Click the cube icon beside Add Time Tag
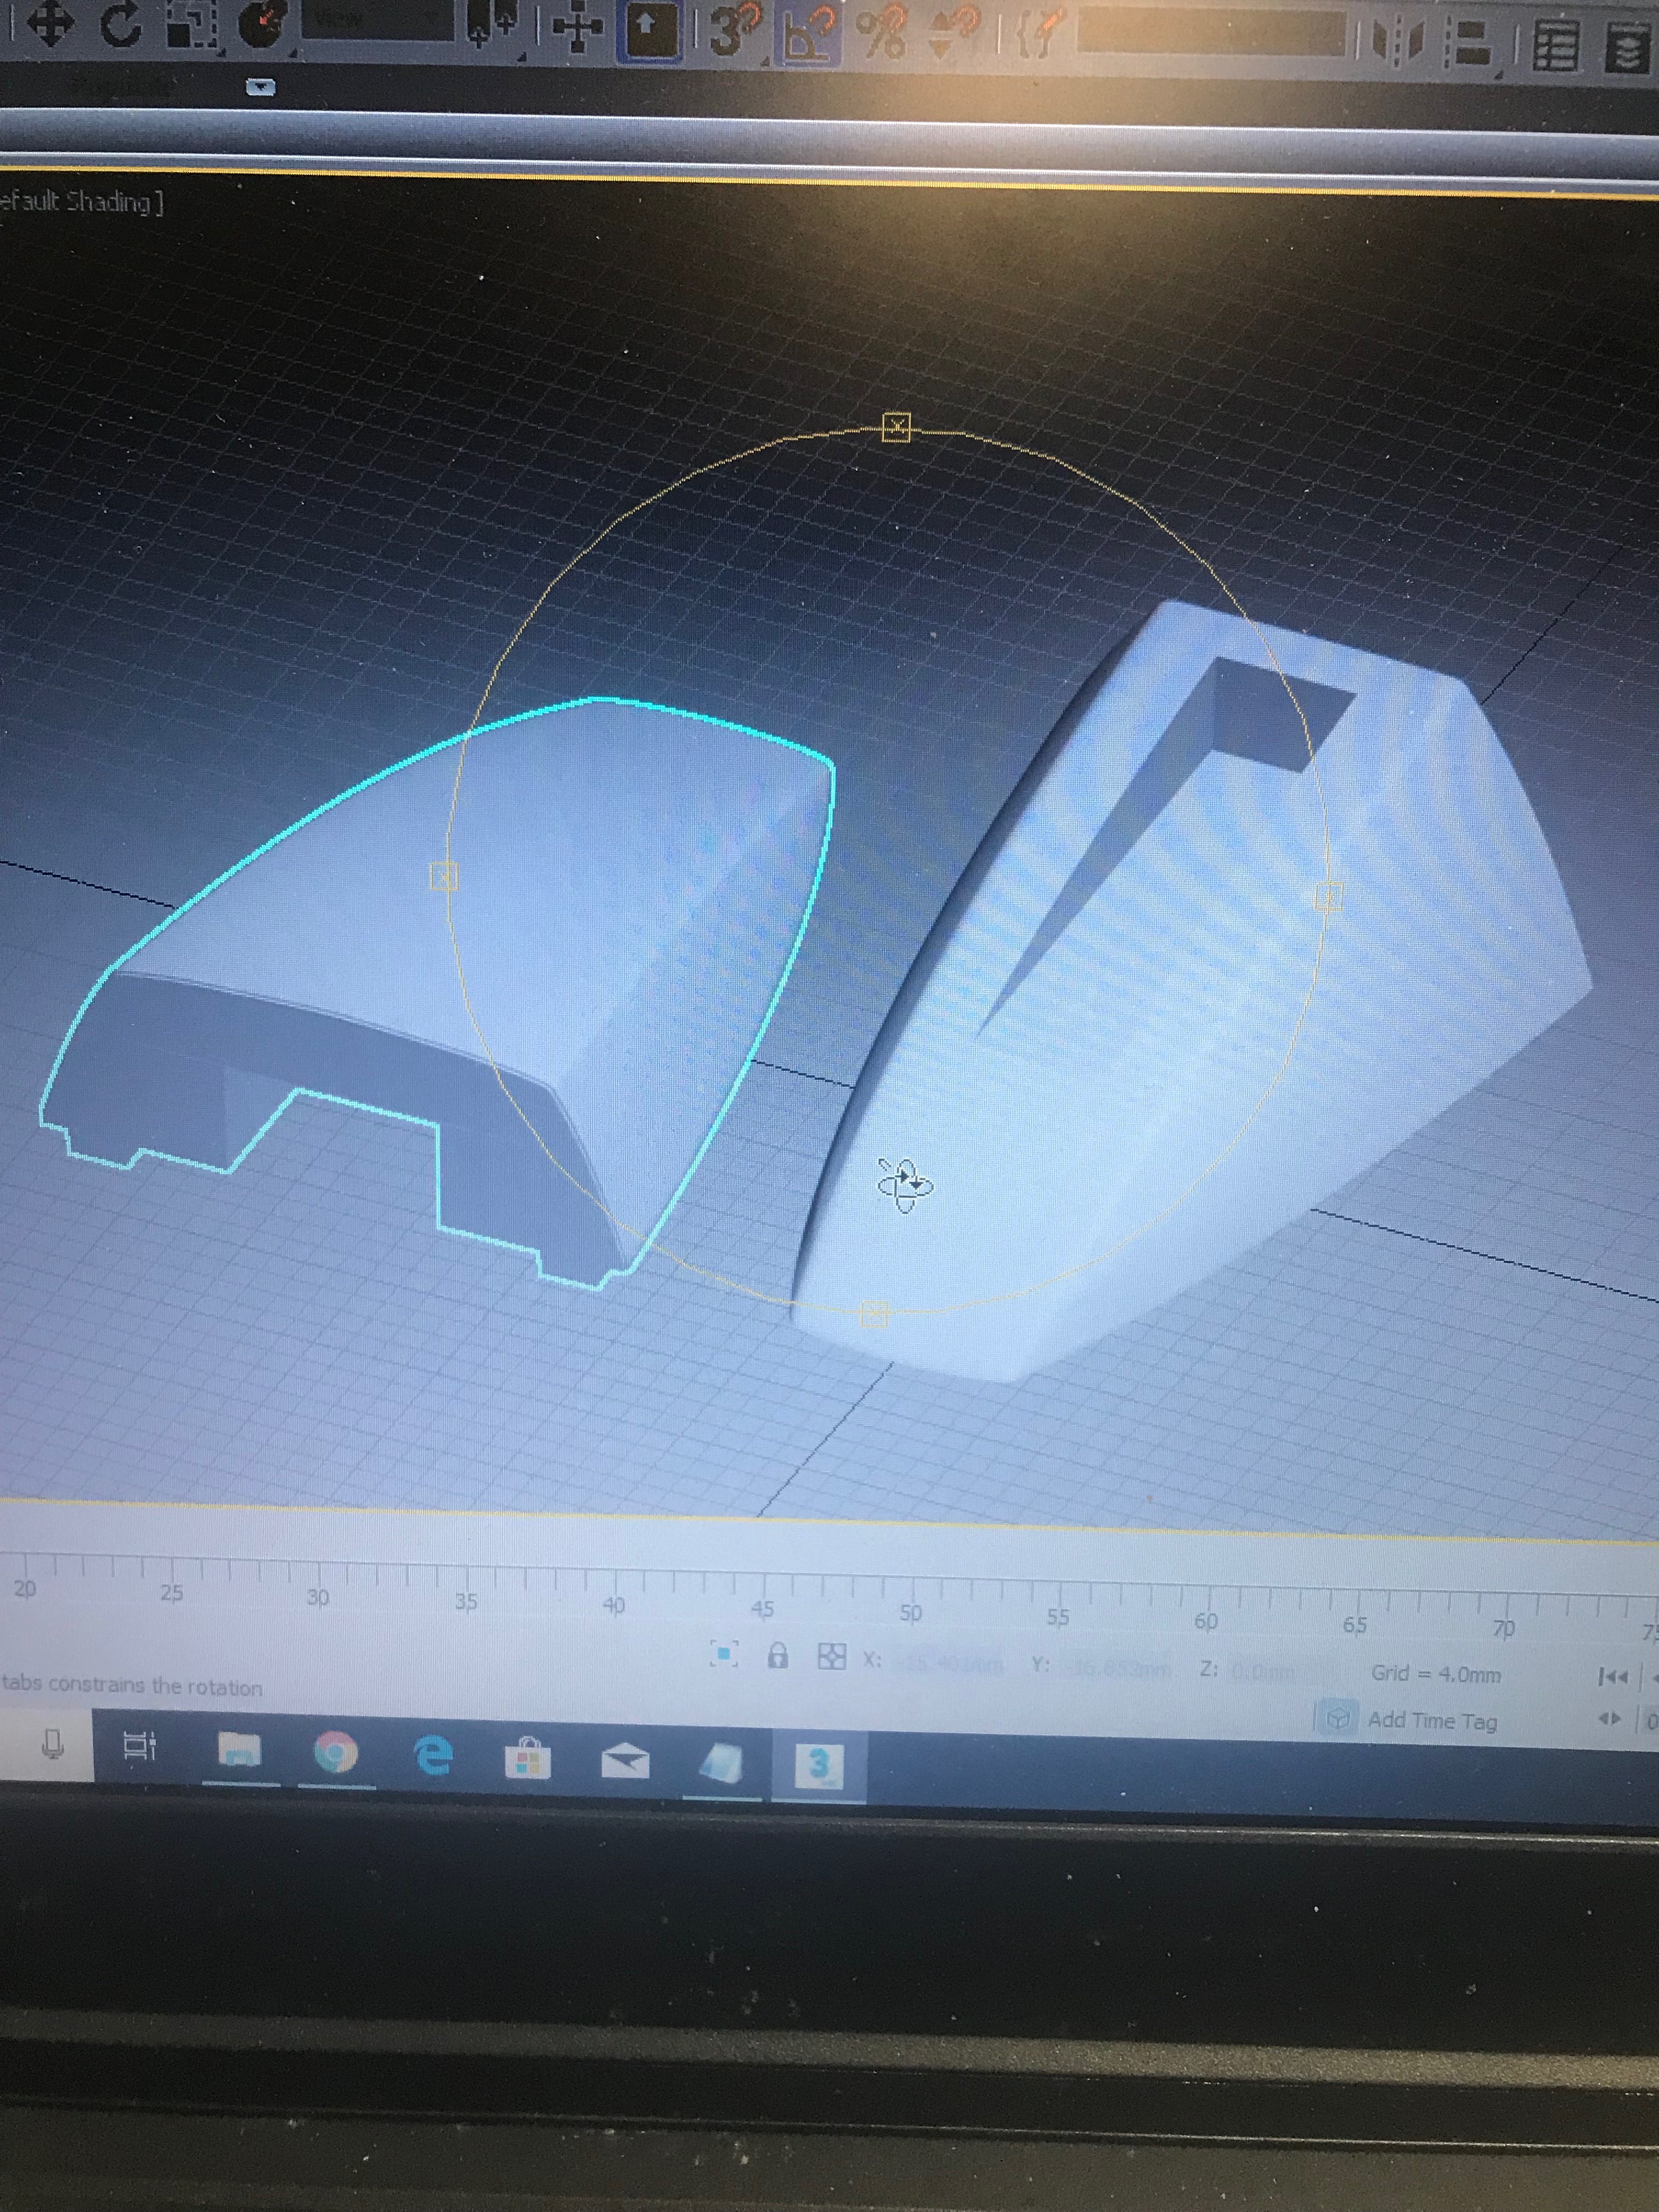Viewport: 1659px width, 2212px height. [1338, 1718]
